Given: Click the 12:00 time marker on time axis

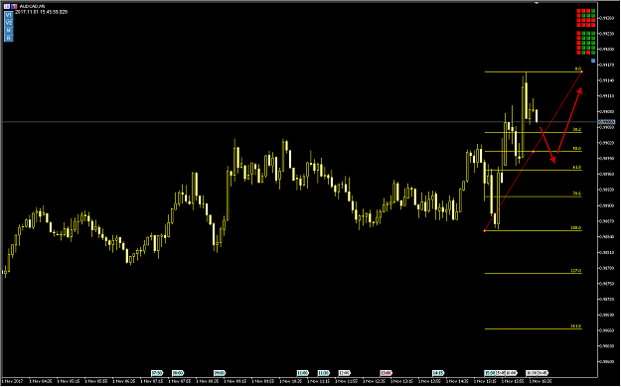Looking at the screenshot, I should (x=344, y=373).
